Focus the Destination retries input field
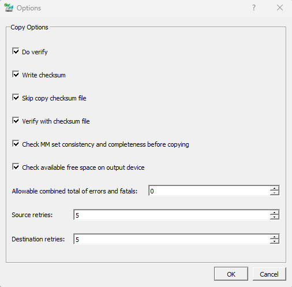The image size is (292, 287). (172, 239)
